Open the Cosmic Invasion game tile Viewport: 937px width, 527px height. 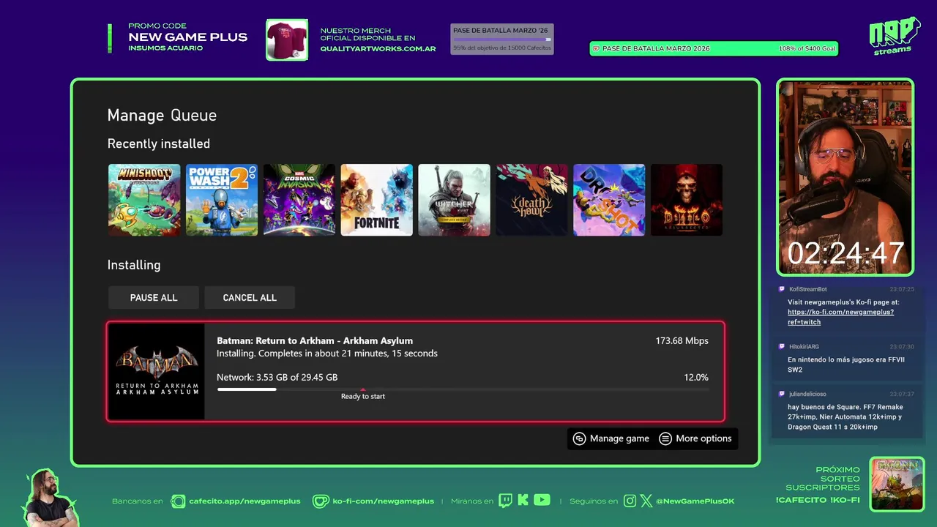click(299, 200)
